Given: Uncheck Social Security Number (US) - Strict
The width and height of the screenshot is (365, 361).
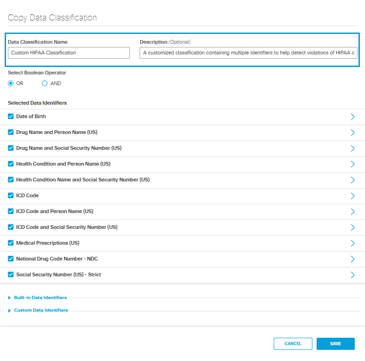Looking at the screenshot, I should coord(11,274).
